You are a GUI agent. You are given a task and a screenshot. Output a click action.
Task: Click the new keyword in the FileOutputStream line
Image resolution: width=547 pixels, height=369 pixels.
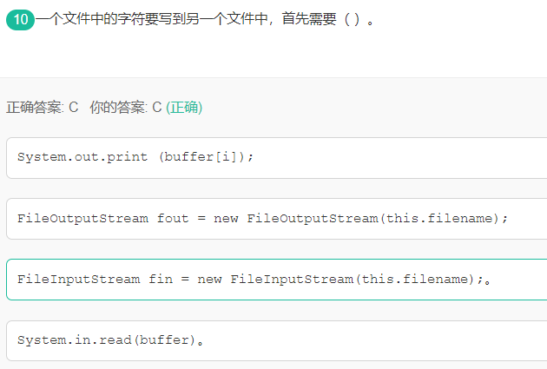(x=226, y=219)
